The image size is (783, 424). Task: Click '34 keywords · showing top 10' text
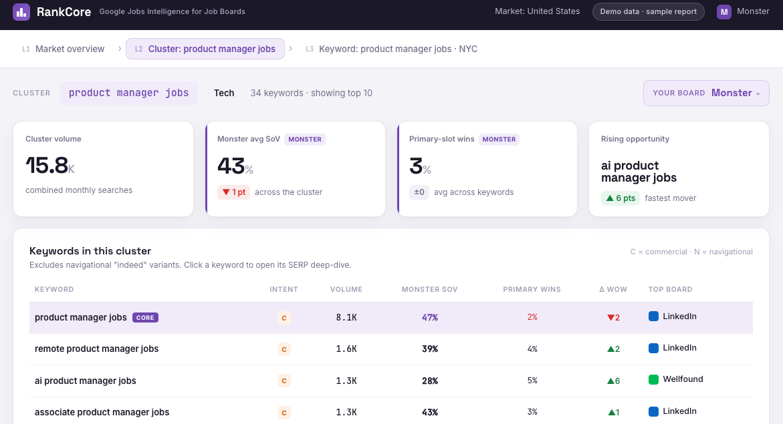tap(311, 93)
